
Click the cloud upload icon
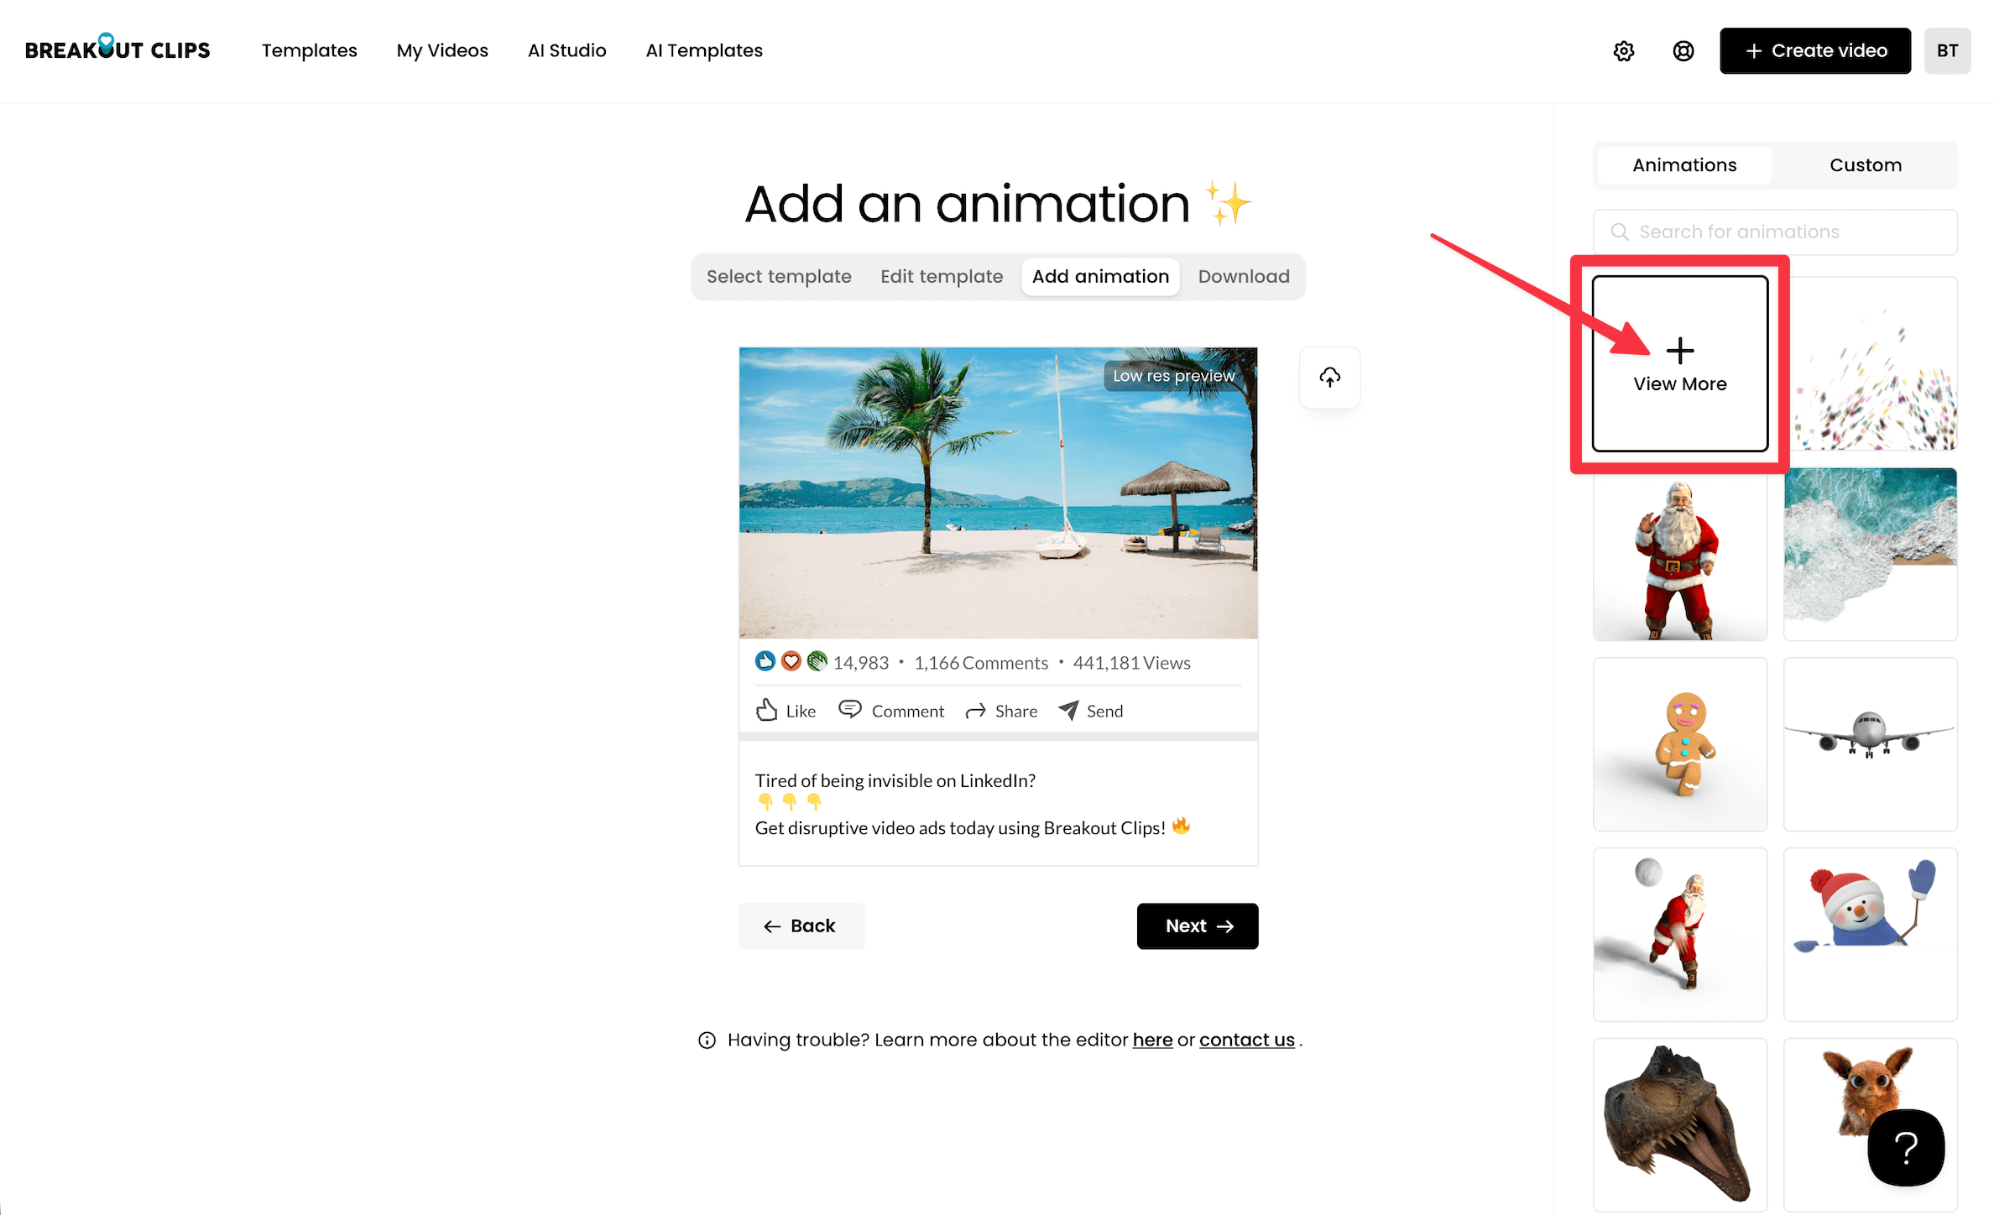[x=1329, y=378]
